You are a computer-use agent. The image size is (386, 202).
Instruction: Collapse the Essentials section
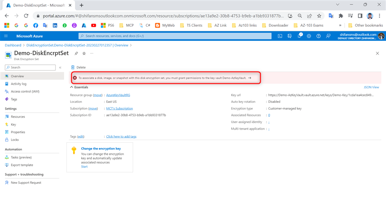79,87
